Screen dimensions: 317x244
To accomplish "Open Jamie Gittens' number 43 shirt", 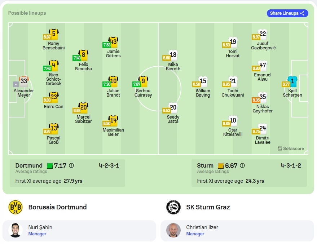I will tap(113, 42).
